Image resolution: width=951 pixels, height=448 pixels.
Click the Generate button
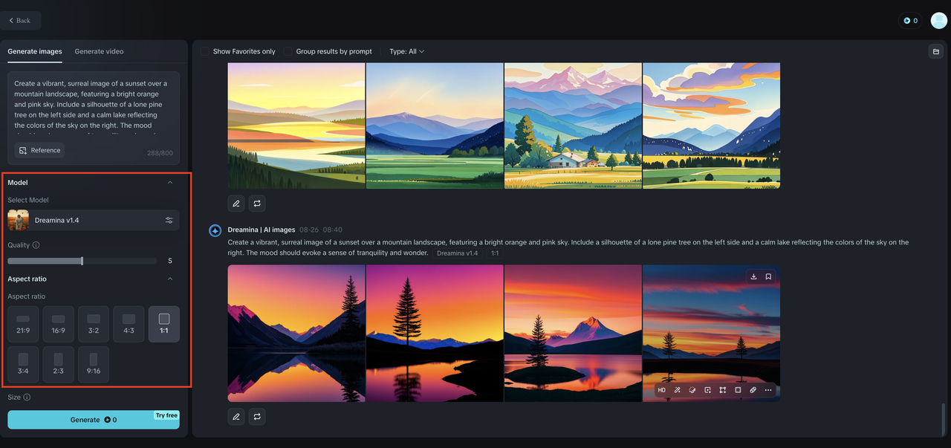pos(94,420)
